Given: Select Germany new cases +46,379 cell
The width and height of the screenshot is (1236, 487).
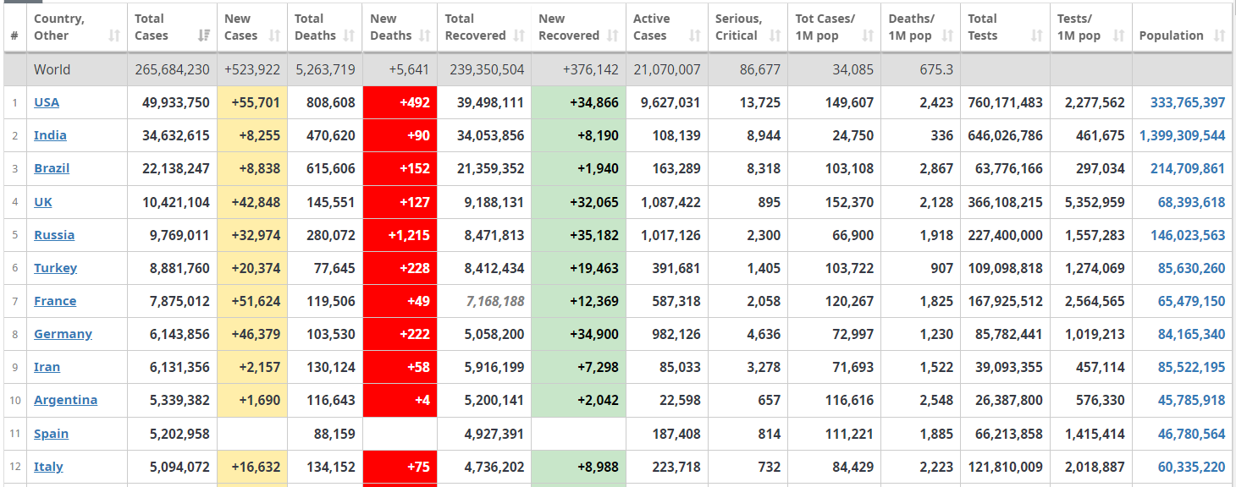Looking at the screenshot, I should click(x=252, y=334).
